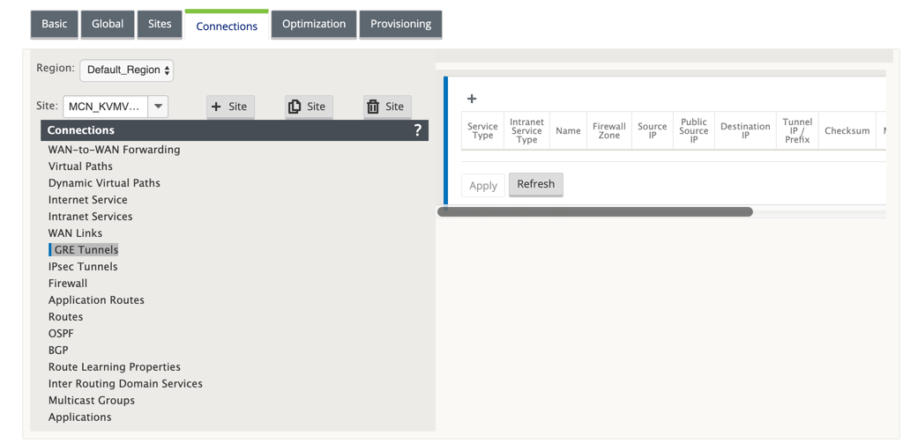
Task: Click the Checksum column header
Action: [x=847, y=130]
